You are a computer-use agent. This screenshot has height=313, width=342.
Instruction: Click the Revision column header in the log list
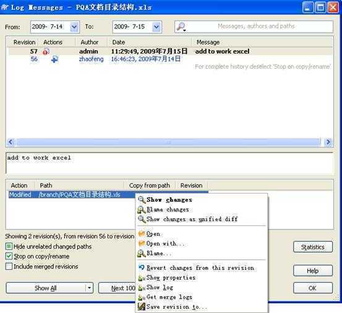24,42
